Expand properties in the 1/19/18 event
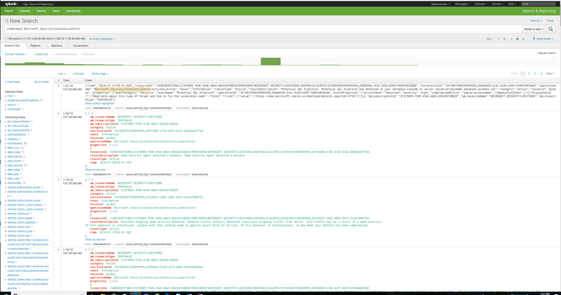This screenshot has width=561, height=295. pyautogui.click(x=115, y=211)
